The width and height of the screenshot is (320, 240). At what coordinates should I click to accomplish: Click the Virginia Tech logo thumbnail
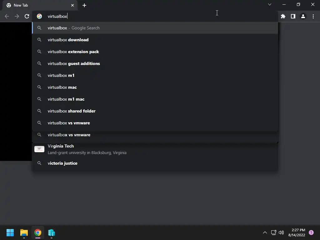coord(39,149)
